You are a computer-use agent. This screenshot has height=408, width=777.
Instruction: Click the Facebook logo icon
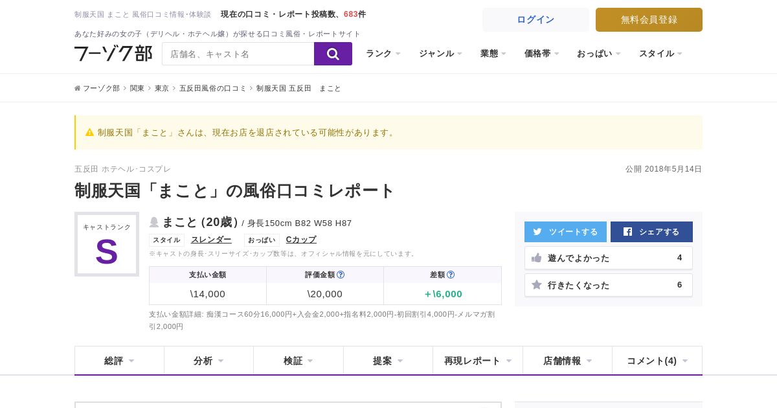pyautogui.click(x=627, y=232)
